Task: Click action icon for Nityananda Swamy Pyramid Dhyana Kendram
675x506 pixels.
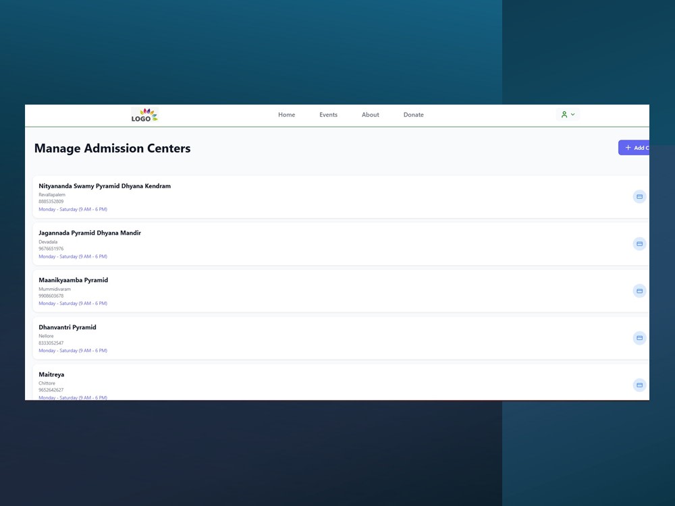Action: (639, 196)
